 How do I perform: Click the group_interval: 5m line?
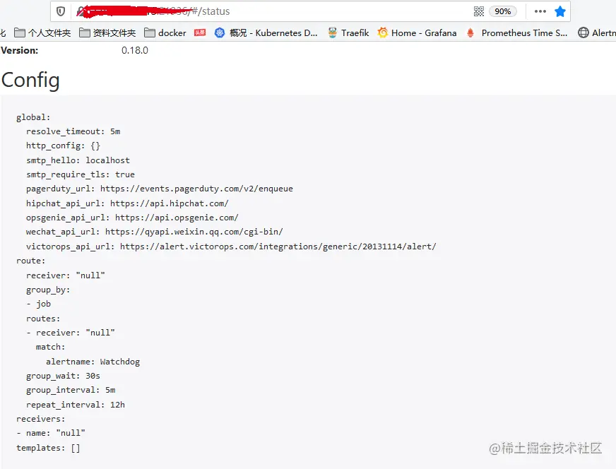point(71,390)
